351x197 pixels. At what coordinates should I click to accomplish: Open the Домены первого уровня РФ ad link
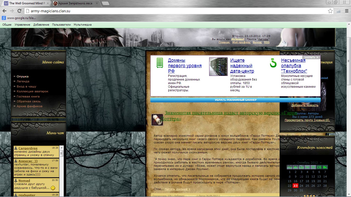pos(185,66)
